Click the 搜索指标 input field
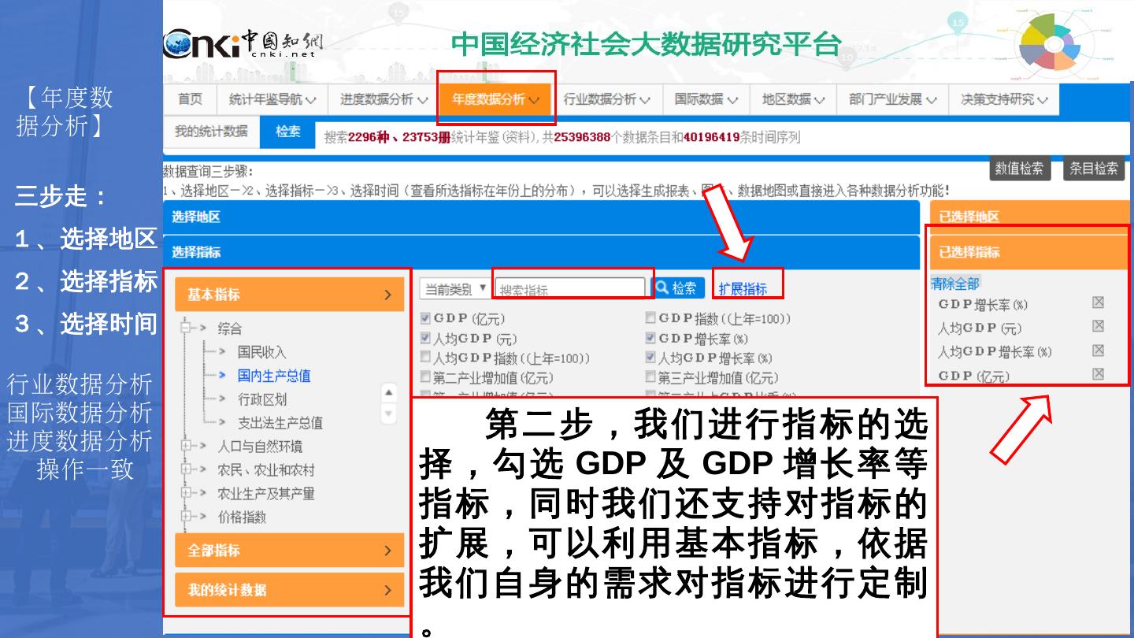Viewport: 1134px width, 638px height. tap(571, 288)
